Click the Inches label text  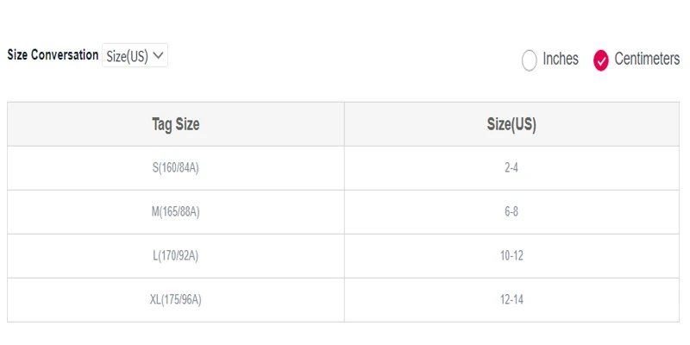(561, 59)
